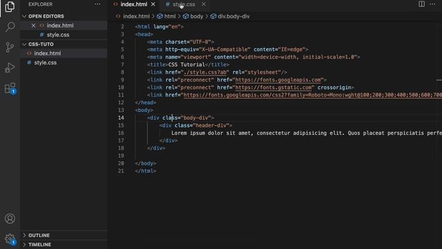Screen dimensions: 442x249
Task: Open the Source Control view icon
Action: click(10, 47)
